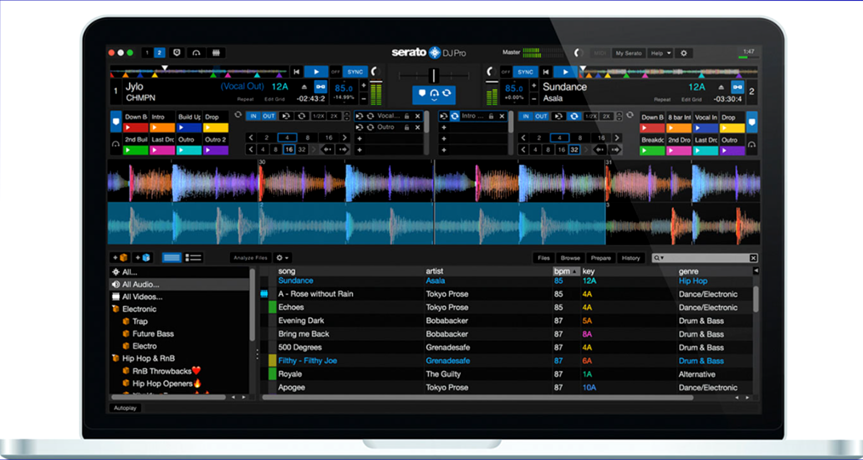Screen dimensions: 863x460
Task: Click the Analyze Files button
Action: pos(250,257)
